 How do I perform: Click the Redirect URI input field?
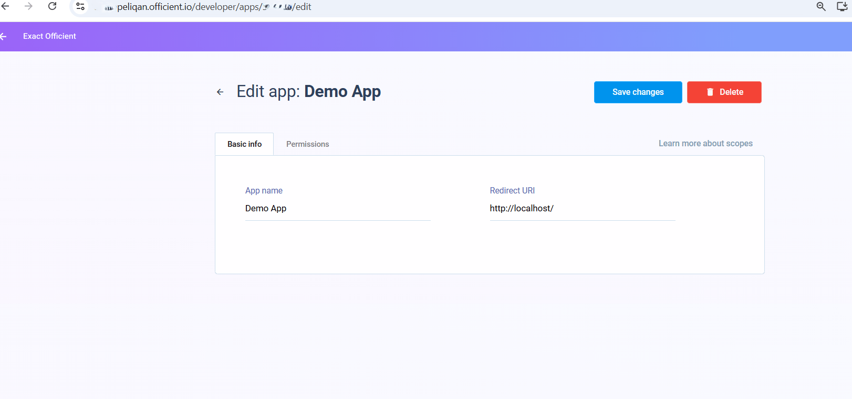pyautogui.click(x=583, y=209)
